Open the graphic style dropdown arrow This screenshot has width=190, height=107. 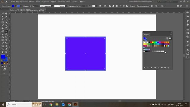96,6
